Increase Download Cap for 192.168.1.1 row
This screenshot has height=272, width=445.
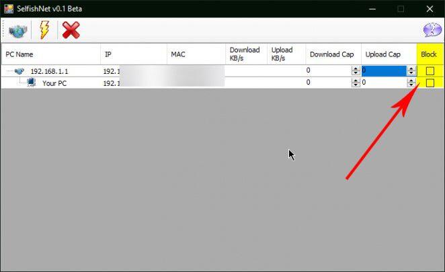point(356,69)
